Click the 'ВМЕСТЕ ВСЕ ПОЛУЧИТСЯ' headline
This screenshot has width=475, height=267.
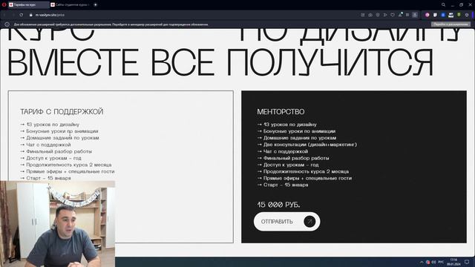[220, 62]
